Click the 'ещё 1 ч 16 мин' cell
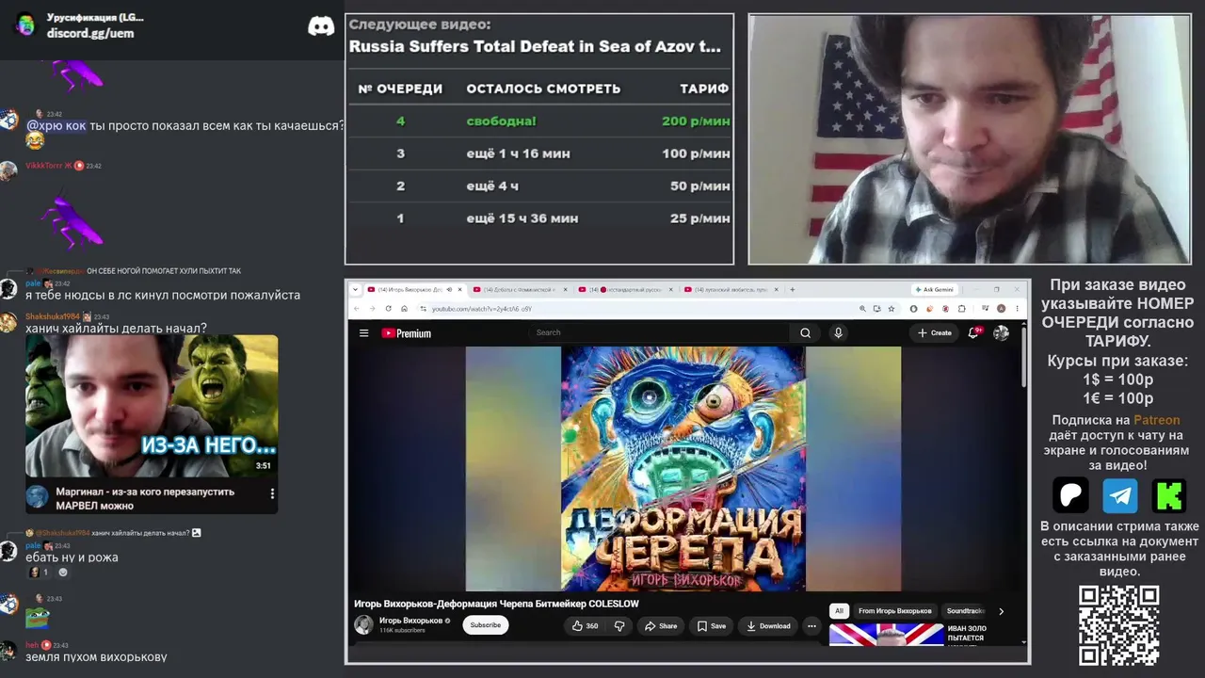The width and height of the screenshot is (1205, 678). coord(519,153)
